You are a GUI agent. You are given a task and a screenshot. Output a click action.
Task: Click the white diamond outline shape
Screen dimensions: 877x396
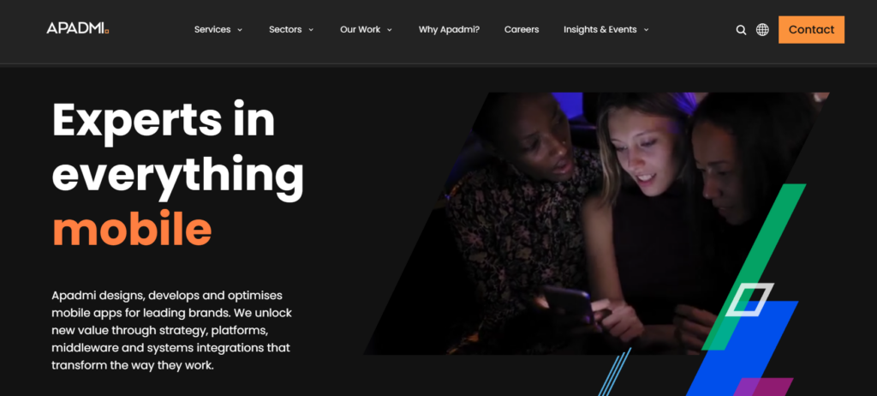[749, 299]
